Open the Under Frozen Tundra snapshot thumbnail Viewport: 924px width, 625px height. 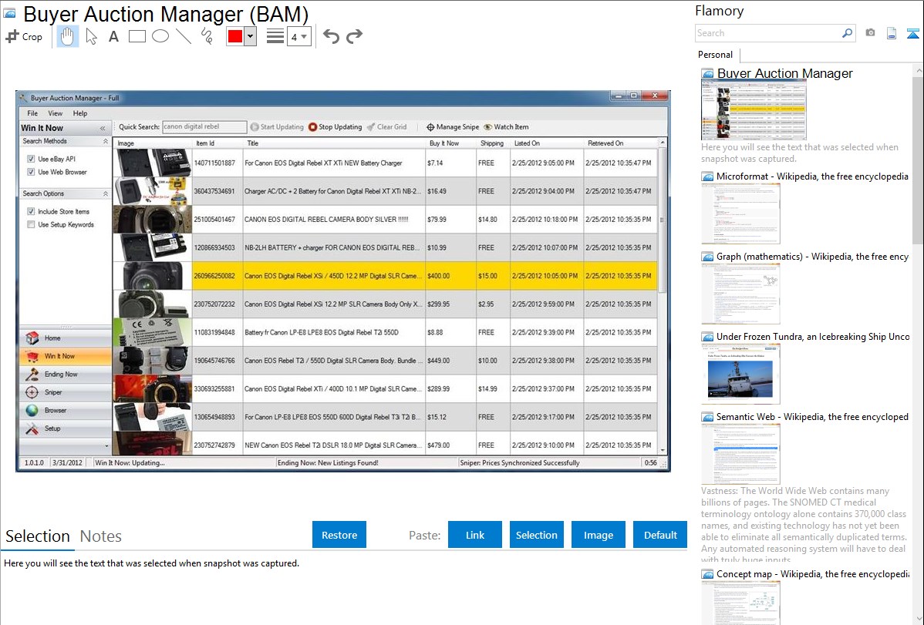point(740,374)
